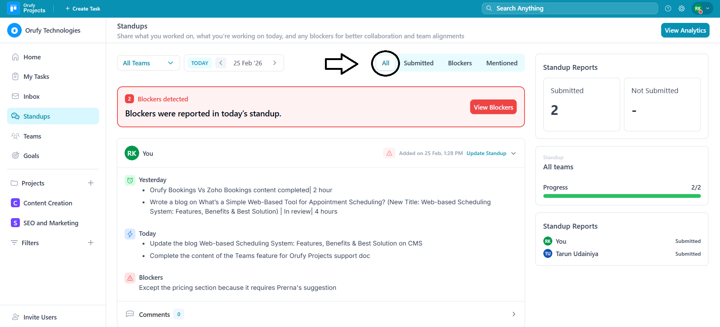Viewport: 720px width, 327px height.
Task: Collapse your standup entry chevron
Action: pos(514,153)
